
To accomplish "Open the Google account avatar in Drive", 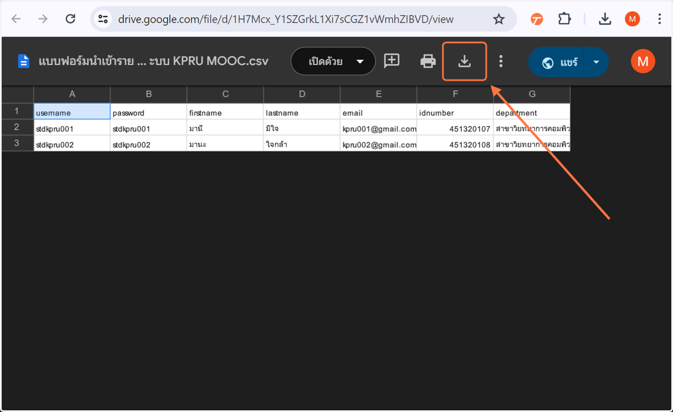I will pos(643,61).
